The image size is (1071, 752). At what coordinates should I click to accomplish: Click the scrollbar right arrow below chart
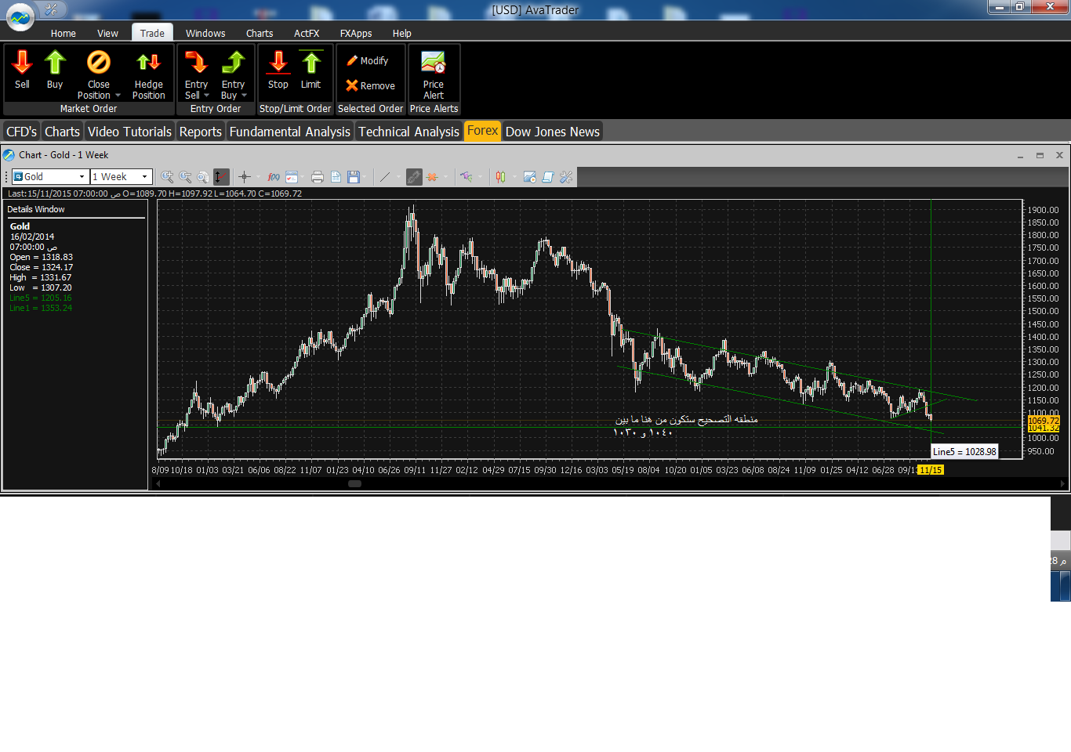(1062, 483)
